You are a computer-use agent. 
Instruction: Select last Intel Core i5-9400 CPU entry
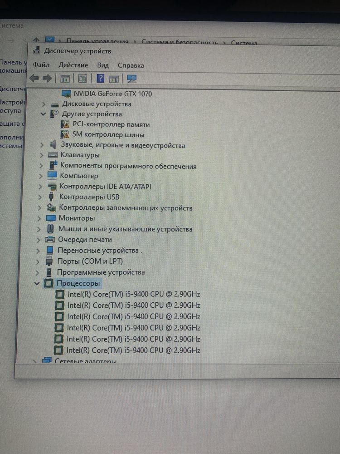[x=133, y=350]
